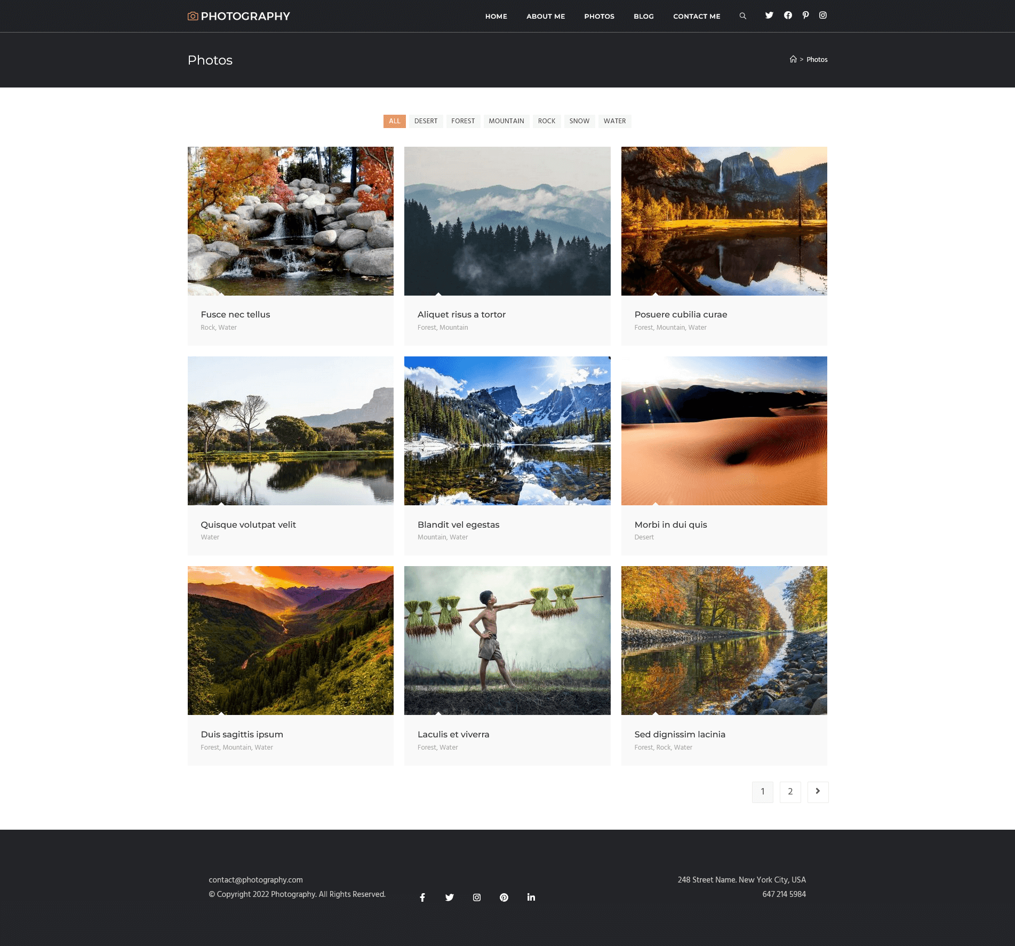Click the home breadcrumb icon
This screenshot has height=946, width=1015.
793,59
